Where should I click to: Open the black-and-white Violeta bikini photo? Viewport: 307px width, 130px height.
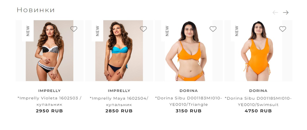tap(49, 51)
